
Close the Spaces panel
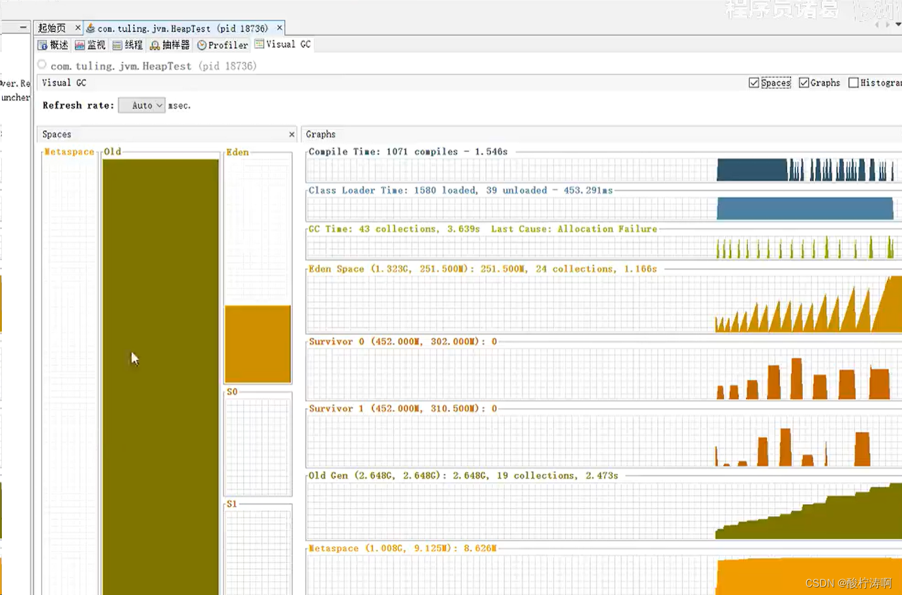coord(292,134)
